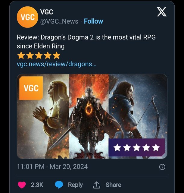Click the orange VGC badge on image
The width and height of the screenshot is (184, 193).
coord(31,88)
